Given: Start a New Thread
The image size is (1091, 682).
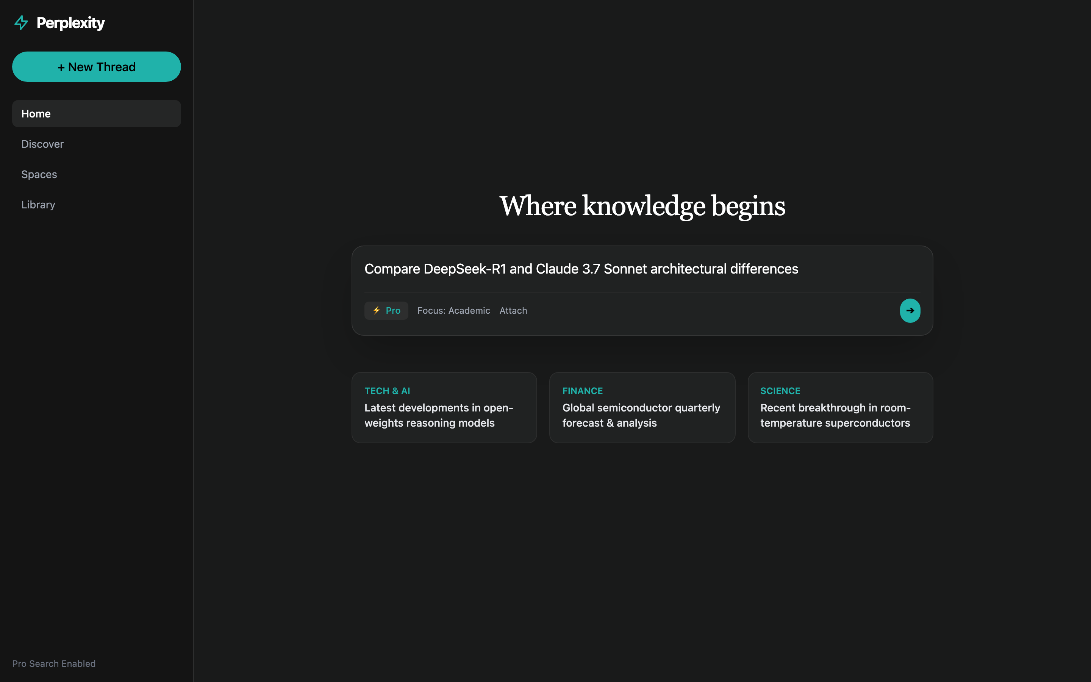Looking at the screenshot, I should 97,67.
